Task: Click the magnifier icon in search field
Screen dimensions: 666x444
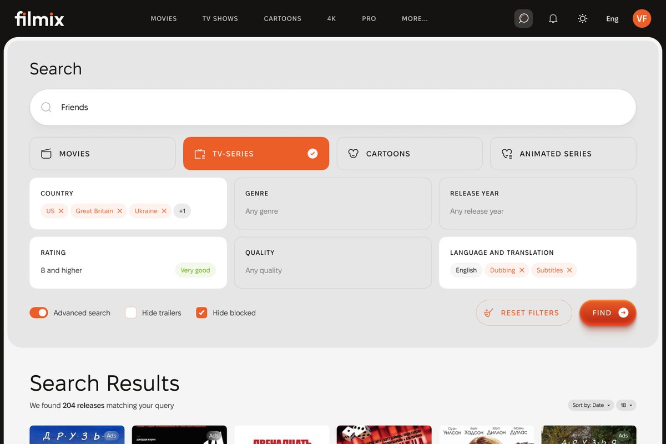Action: click(47, 107)
